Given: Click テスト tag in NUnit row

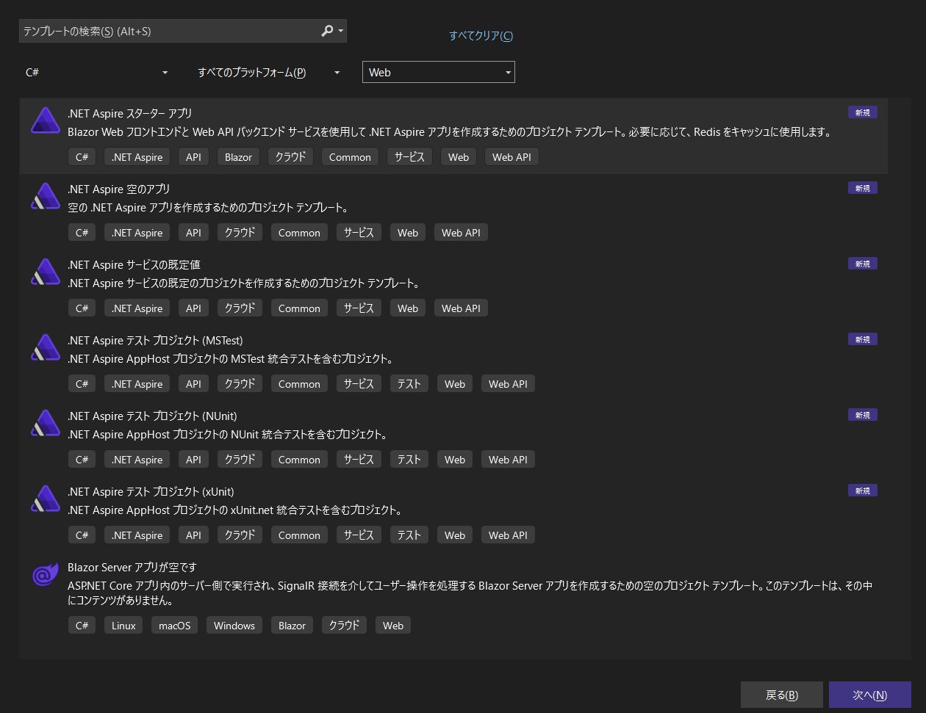Looking at the screenshot, I should (x=409, y=460).
